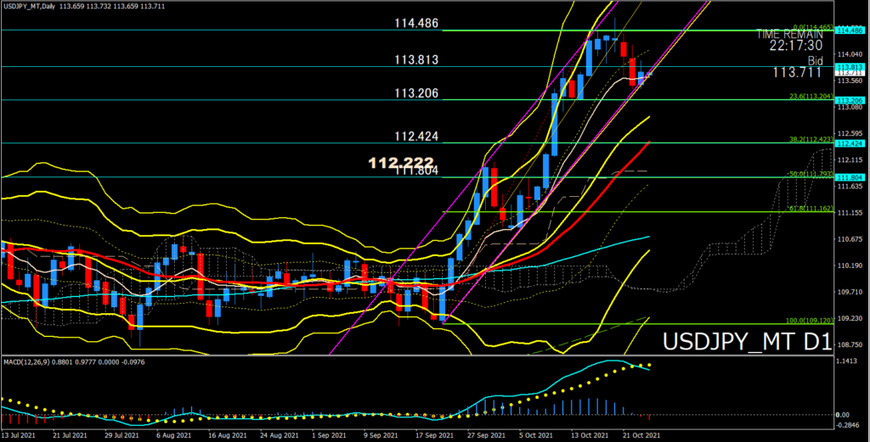The image size is (870, 442).
Task: Click 110.675 on the price axis
Action: 849,239
